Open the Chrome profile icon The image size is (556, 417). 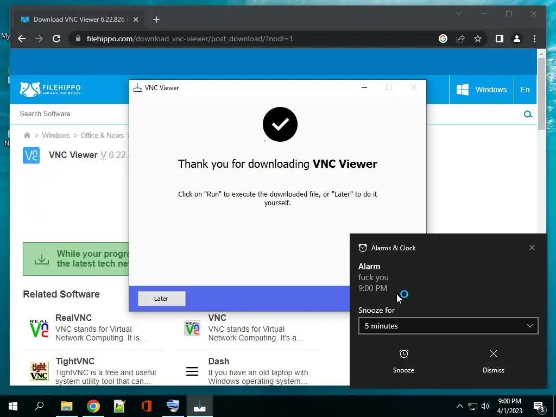coord(517,39)
